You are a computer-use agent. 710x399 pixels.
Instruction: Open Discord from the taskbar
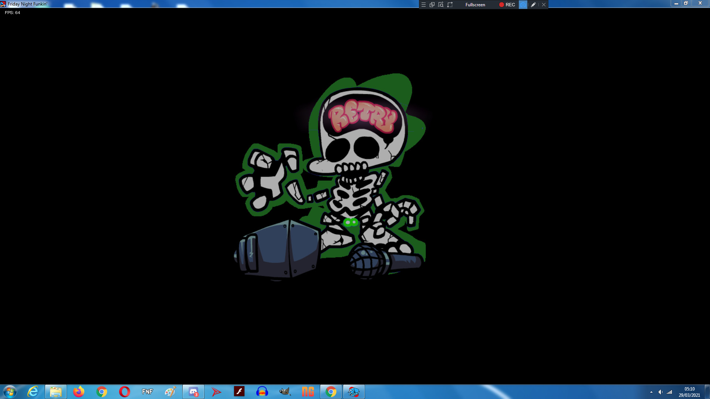point(193,391)
